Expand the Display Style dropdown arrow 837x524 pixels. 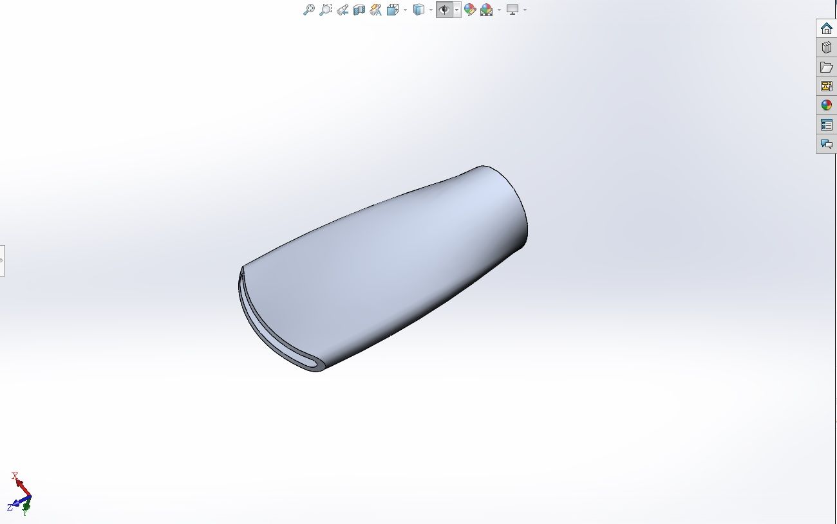coord(431,10)
